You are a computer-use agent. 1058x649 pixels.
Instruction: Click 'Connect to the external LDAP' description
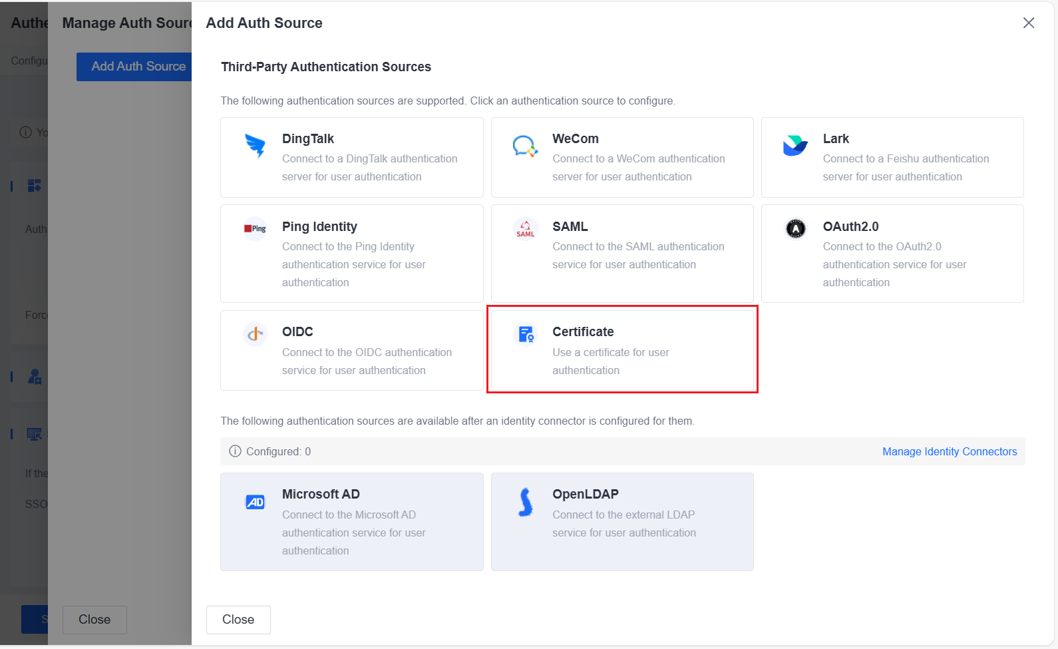click(623, 515)
